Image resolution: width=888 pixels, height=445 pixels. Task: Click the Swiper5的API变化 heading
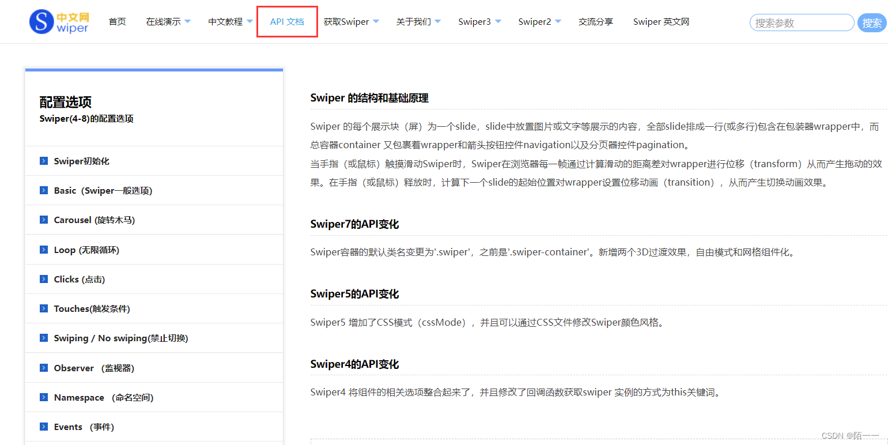[x=354, y=294]
